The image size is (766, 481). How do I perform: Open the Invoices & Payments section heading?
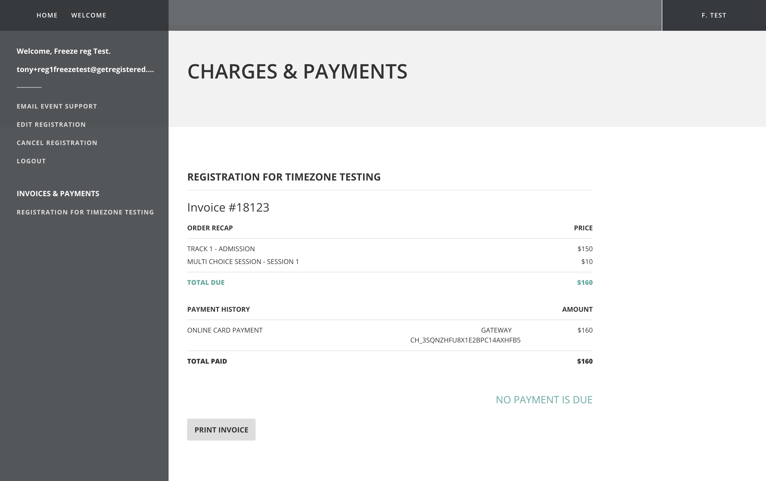[x=58, y=194]
